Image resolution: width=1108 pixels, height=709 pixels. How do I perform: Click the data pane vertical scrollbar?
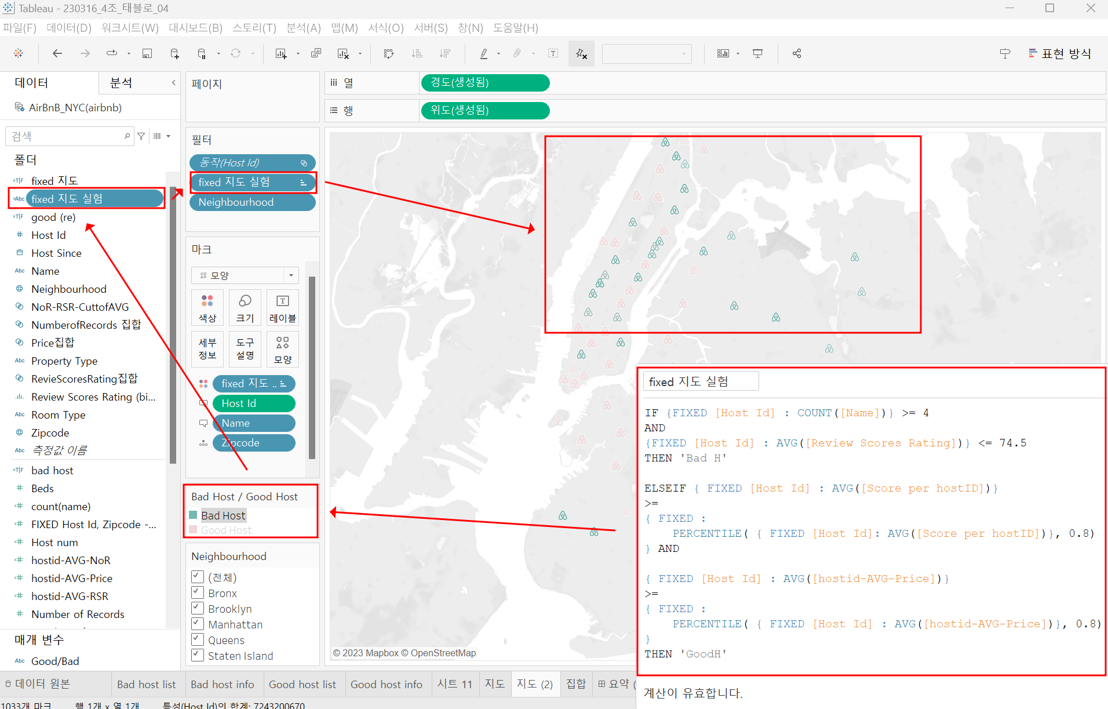(173, 325)
